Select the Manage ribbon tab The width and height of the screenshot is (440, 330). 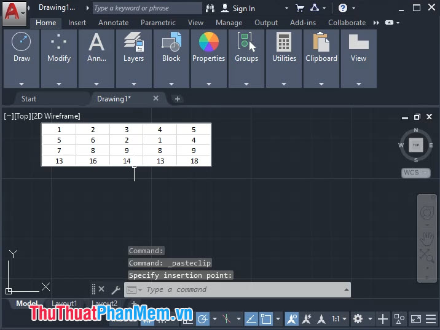(x=229, y=23)
